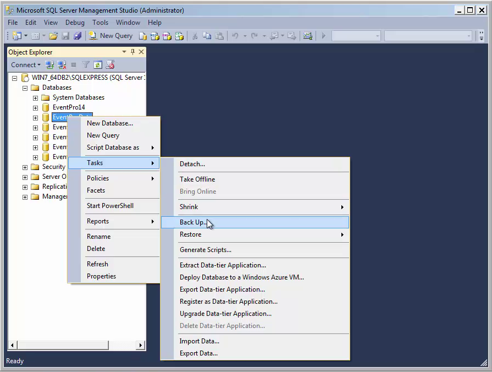492x372 pixels.
Task: Click the green Start debugging arrow icon
Action: tap(323, 36)
